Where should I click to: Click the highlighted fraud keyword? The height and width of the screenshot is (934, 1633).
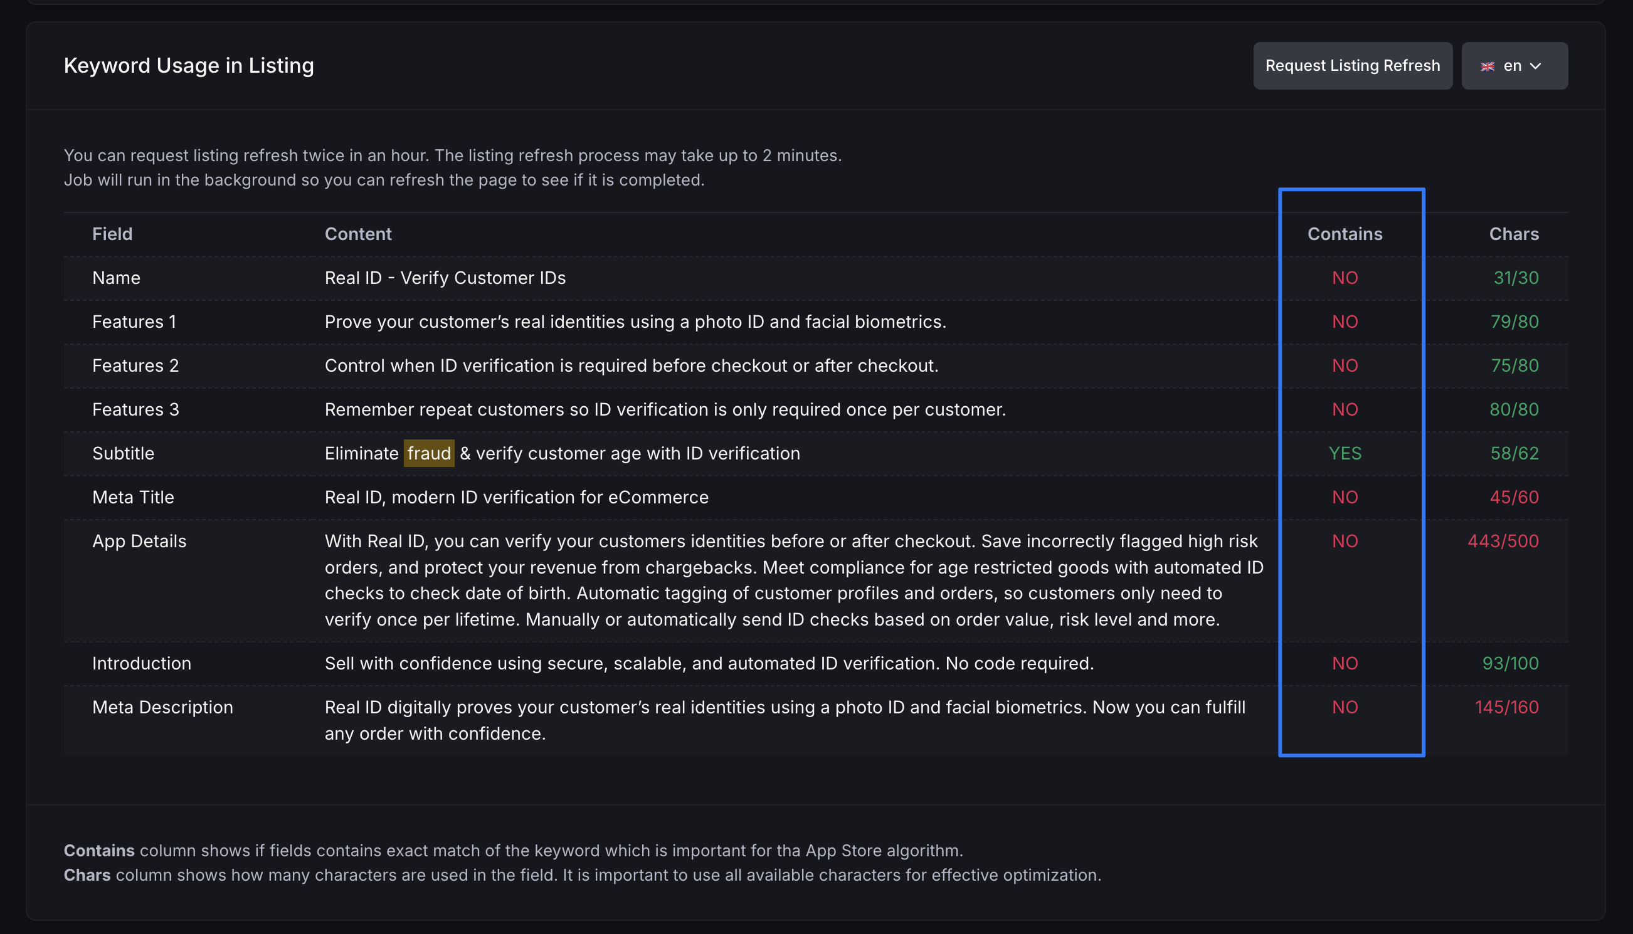[x=428, y=453]
